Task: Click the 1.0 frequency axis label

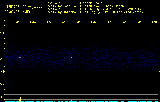Action: pyautogui.click(x=2, y=46)
